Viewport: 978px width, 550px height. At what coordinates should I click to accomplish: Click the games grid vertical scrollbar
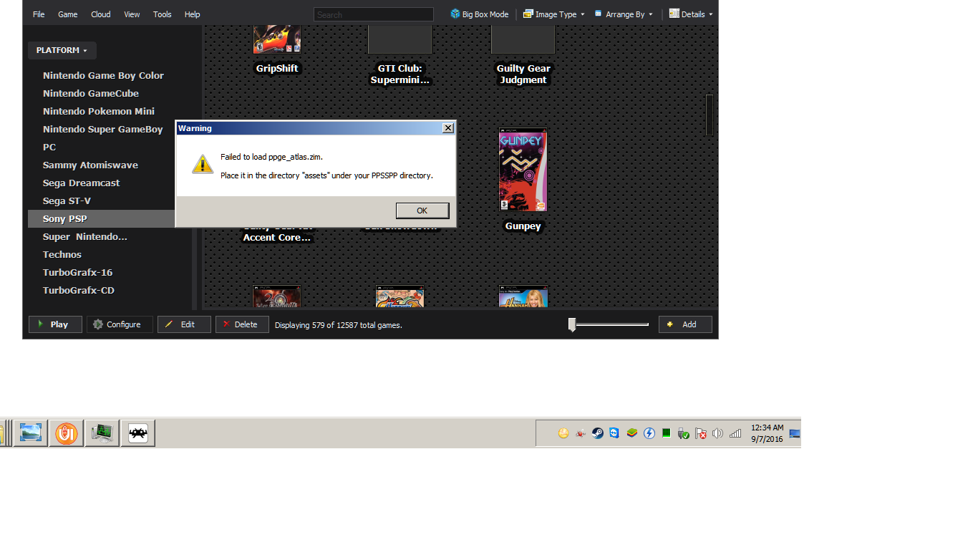[709, 115]
